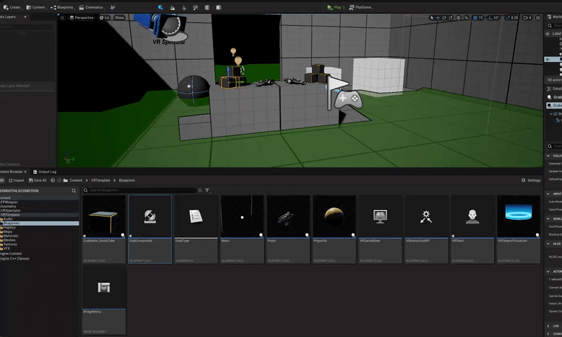Open the asset filter options icon

(207, 190)
